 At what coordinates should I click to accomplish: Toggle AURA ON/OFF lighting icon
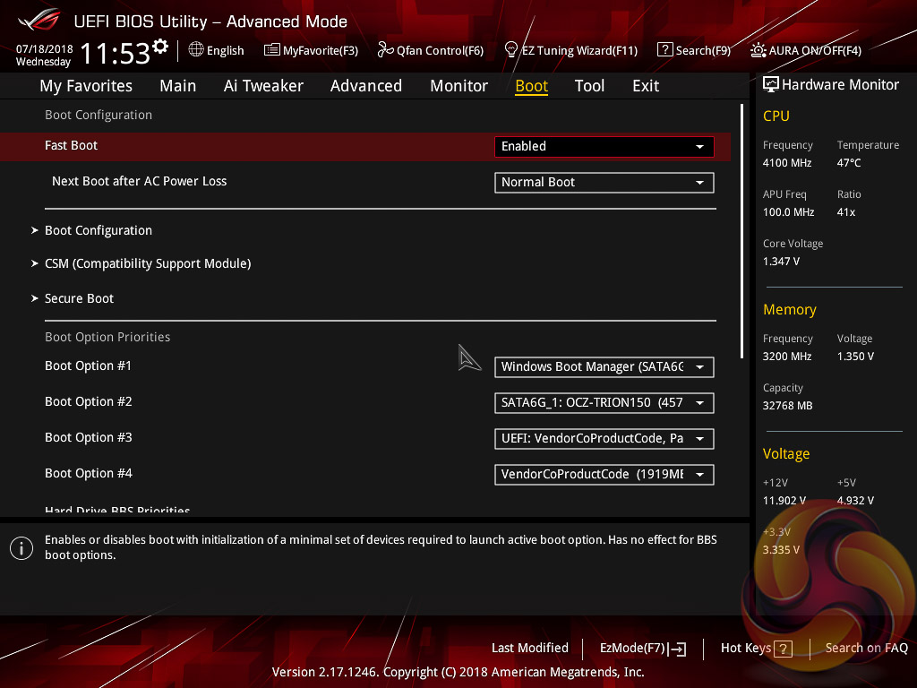point(758,50)
